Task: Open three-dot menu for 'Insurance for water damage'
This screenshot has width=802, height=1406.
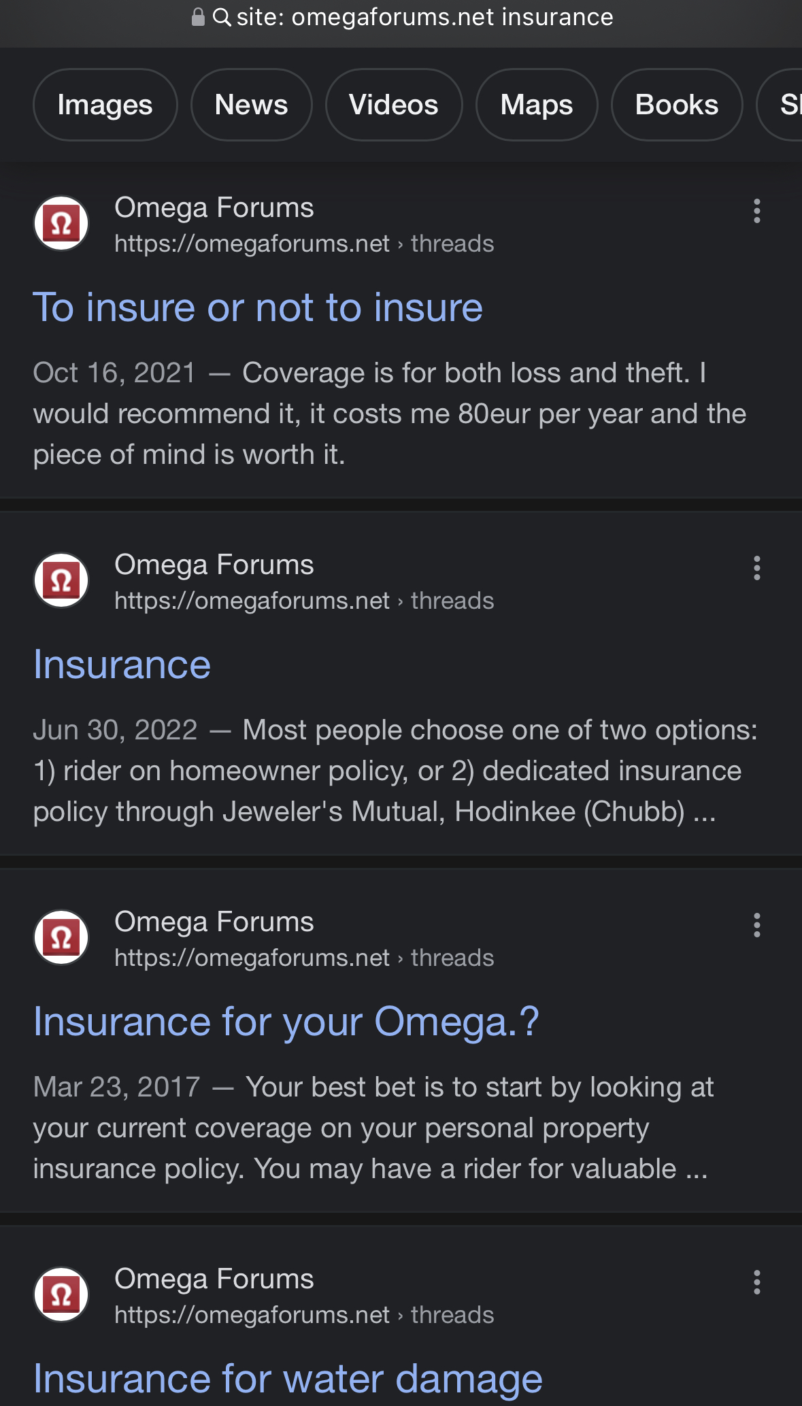Action: (756, 1282)
